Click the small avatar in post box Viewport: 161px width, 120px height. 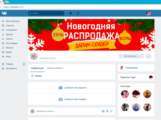(x=32, y=111)
